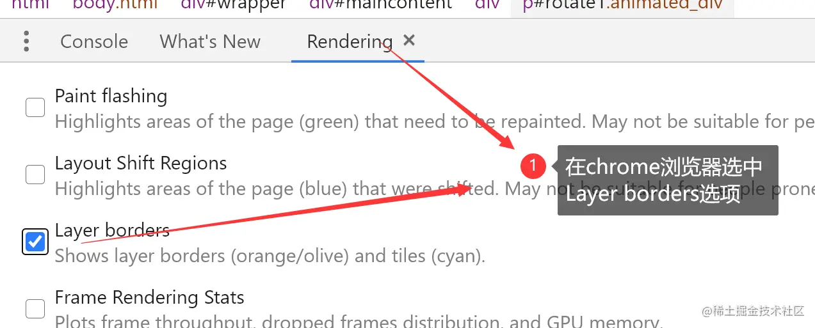
Task: Close the Rendering tab
Action: (409, 41)
